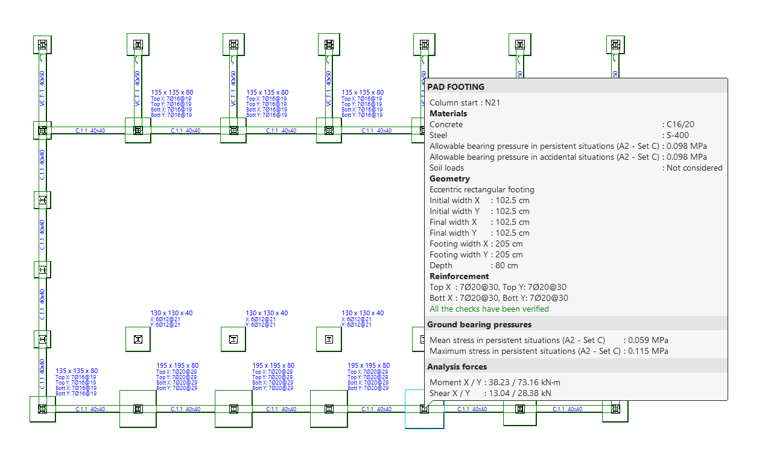Click the leftmost '195 x 195 x 80' dimension label

coord(177,365)
